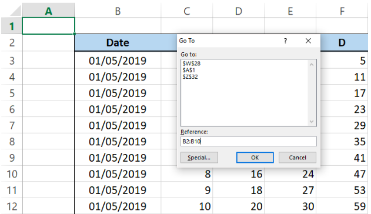Select $W$28 in the Go to list
This screenshot has height=214, width=371.
pos(192,63)
